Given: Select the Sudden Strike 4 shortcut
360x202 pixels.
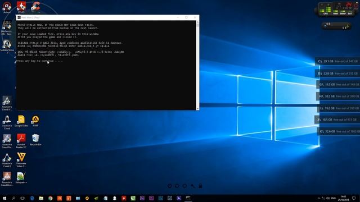Looking at the screenshot, I should point(7,46).
